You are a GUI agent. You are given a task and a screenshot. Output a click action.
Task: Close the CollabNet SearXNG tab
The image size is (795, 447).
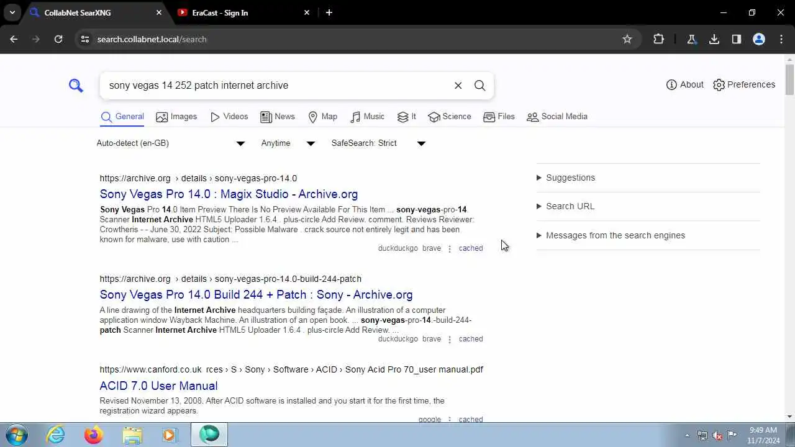coord(159,12)
